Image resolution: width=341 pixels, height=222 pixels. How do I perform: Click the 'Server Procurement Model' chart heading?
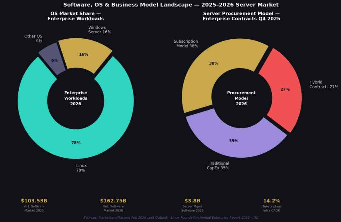tap(241, 16)
